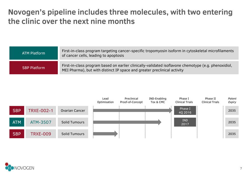
Task: Click the teal ATM tag beside ATM-3507
Action: 17,122
